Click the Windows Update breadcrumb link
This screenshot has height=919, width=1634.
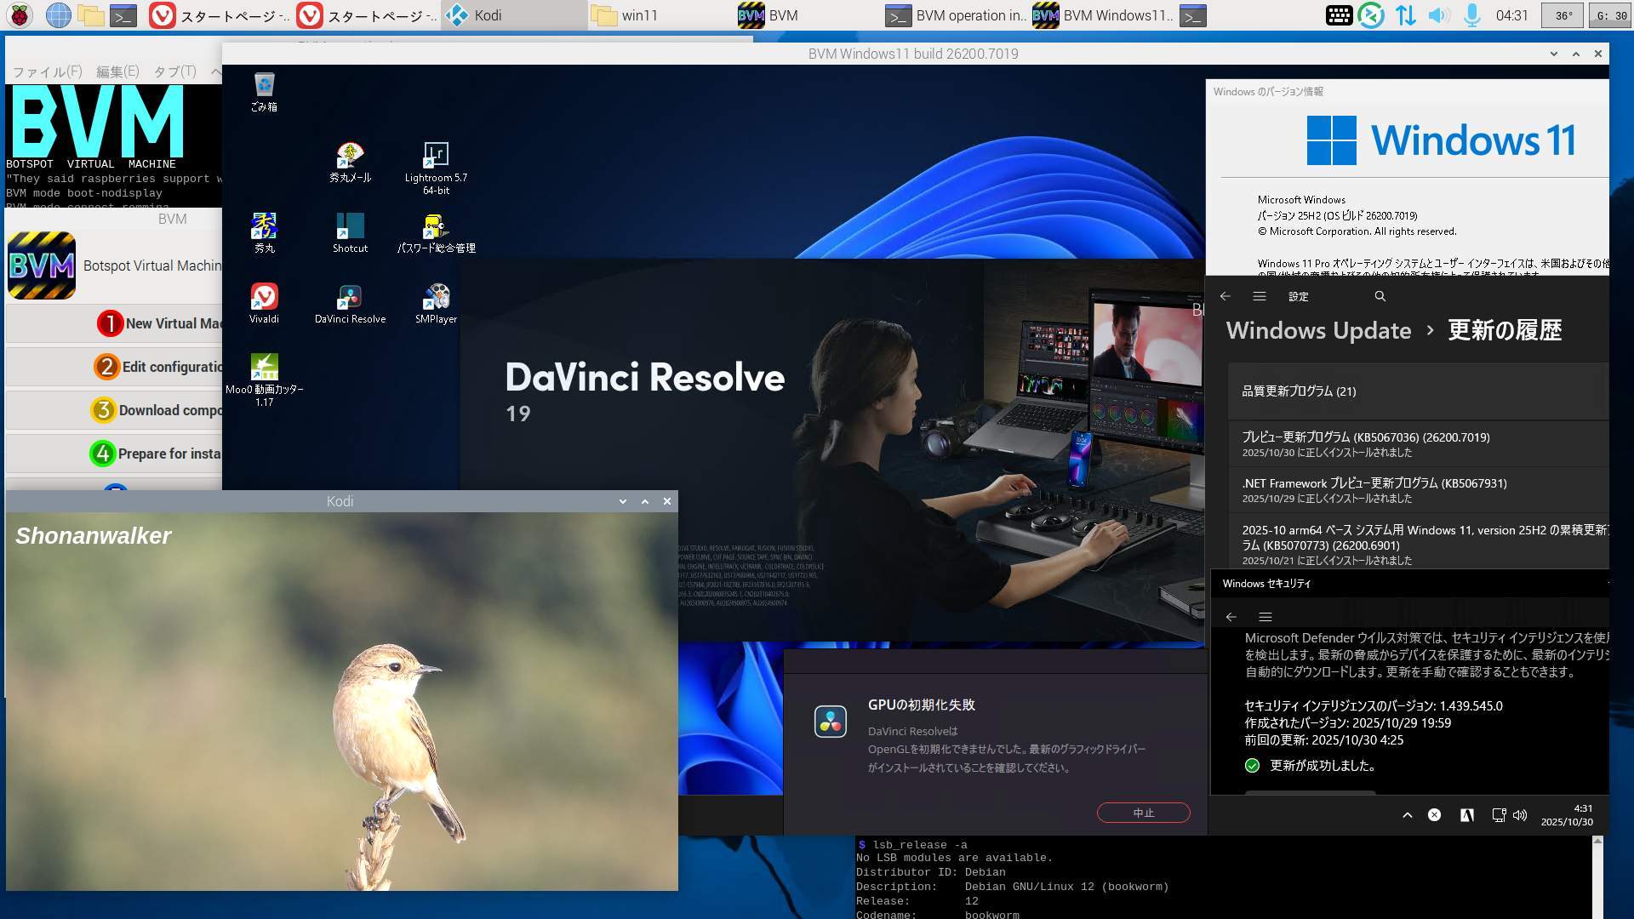pyautogui.click(x=1318, y=330)
